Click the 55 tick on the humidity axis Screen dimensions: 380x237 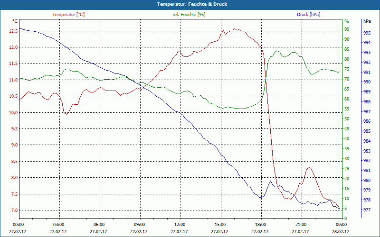click(347, 109)
